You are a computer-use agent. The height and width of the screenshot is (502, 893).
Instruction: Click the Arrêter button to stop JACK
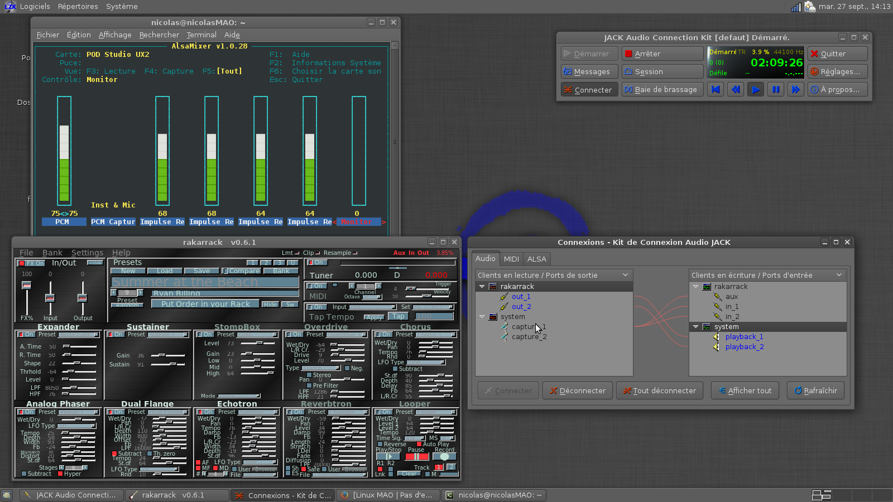pos(662,54)
